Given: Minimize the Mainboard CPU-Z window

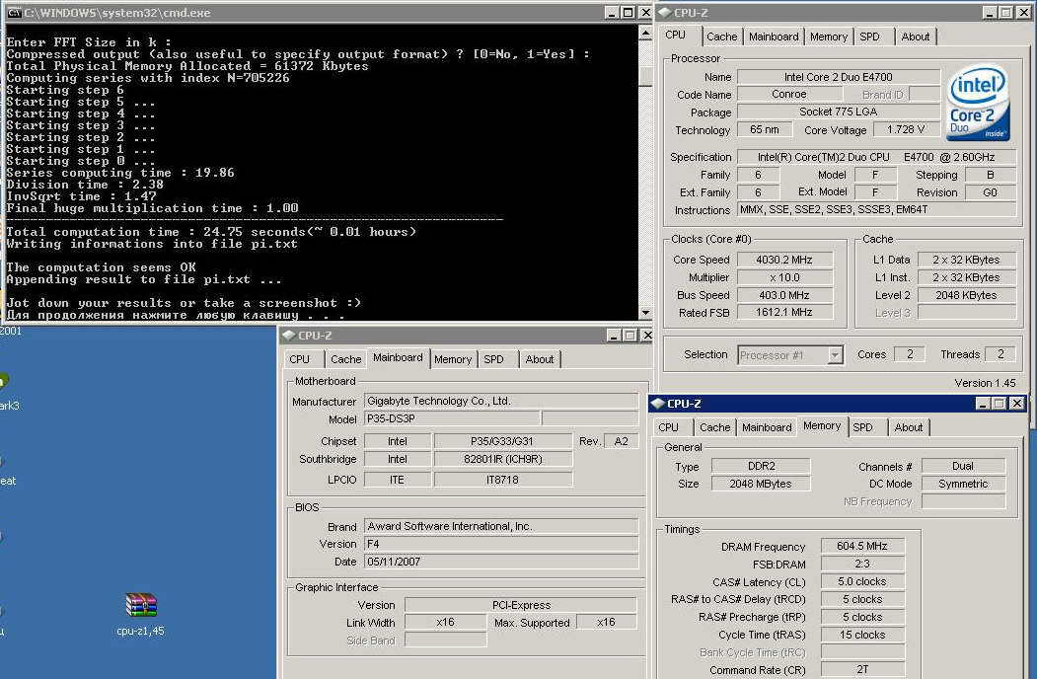Looking at the screenshot, I should pyautogui.click(x=614, y=336).
